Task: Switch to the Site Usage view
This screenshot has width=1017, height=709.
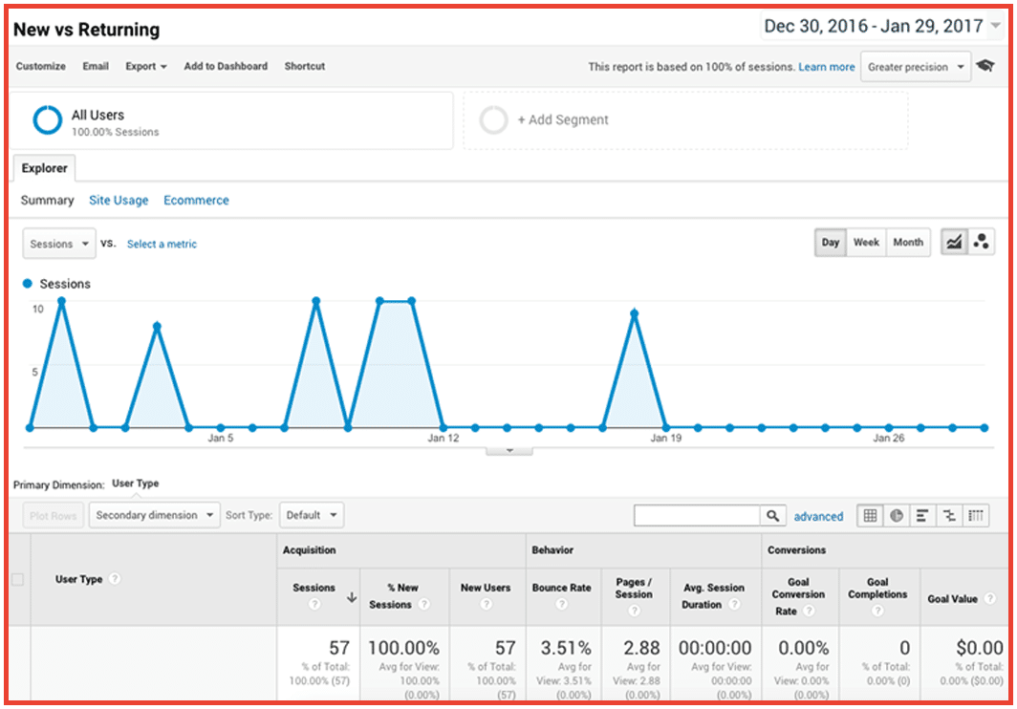Action: pyautogui.click(x=119, y=200)
